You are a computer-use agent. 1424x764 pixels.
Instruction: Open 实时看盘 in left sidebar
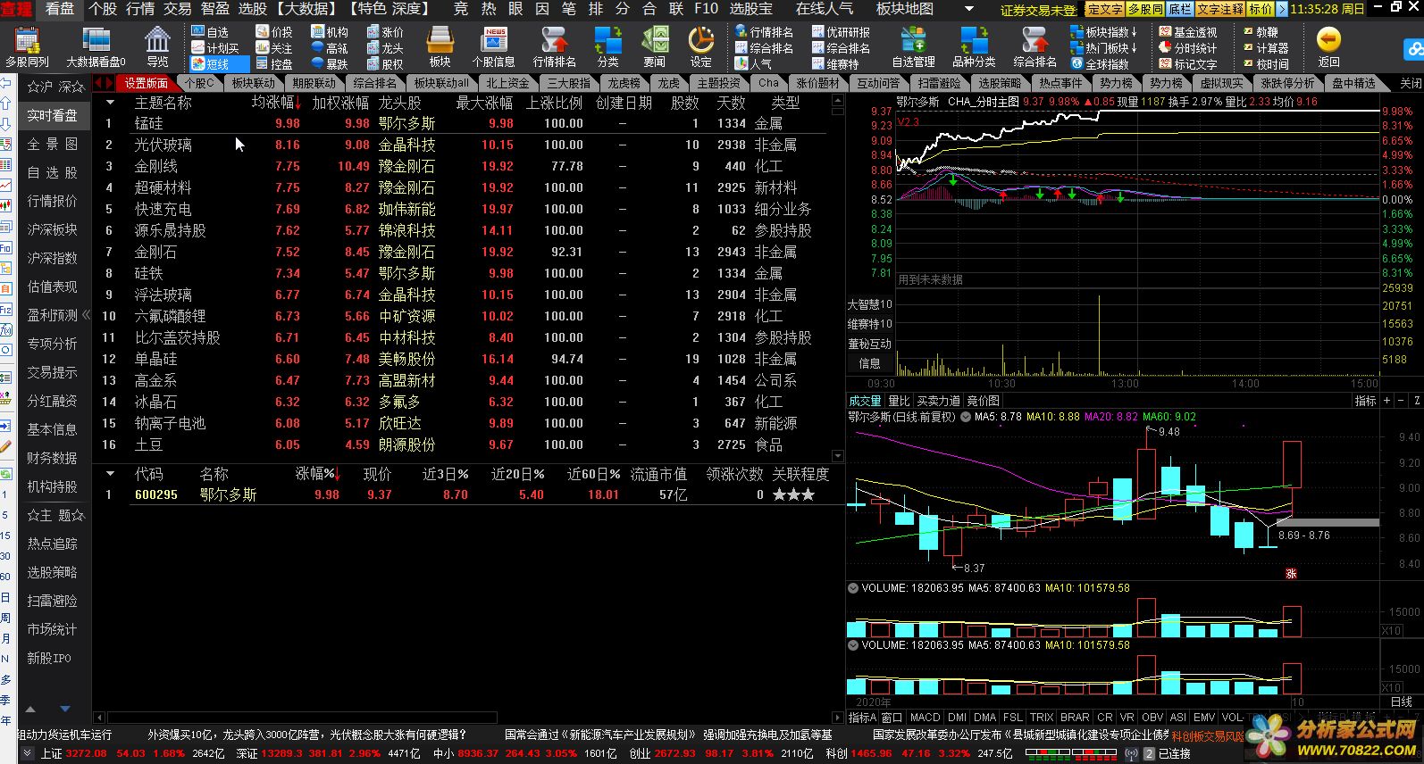53,116
